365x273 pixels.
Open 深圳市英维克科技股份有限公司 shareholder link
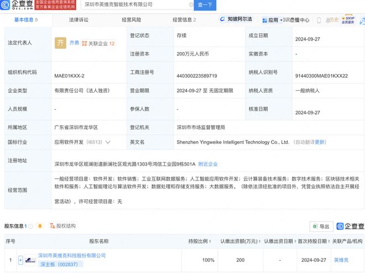coord(72,255)
